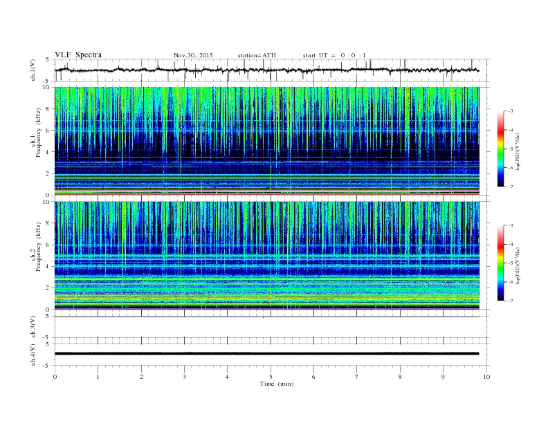Click the log(PSD) label next to ch.2 colorbar

[518, 265]
